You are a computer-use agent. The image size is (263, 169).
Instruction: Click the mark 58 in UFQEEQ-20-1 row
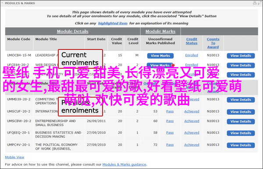point(155,133)
